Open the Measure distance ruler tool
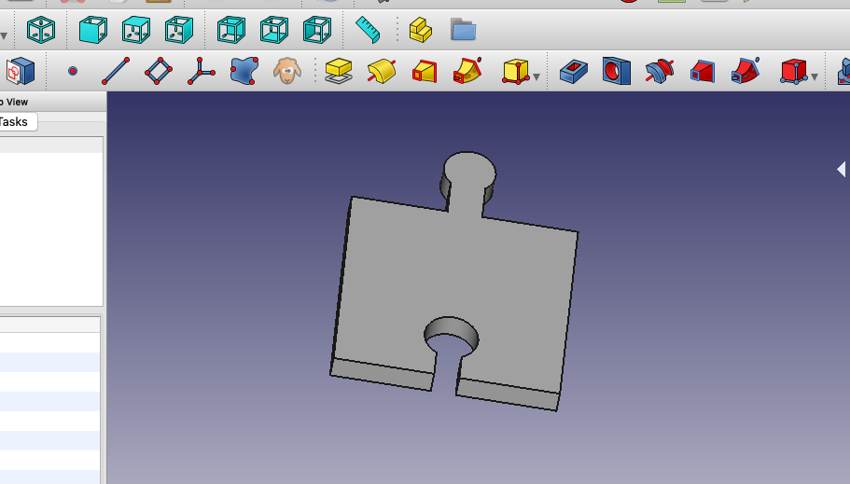Image resolution: width=850 pixels, height=484 pixels. click(368, 31)
